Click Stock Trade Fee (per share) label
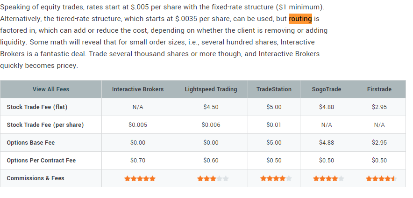 point(45,125)
